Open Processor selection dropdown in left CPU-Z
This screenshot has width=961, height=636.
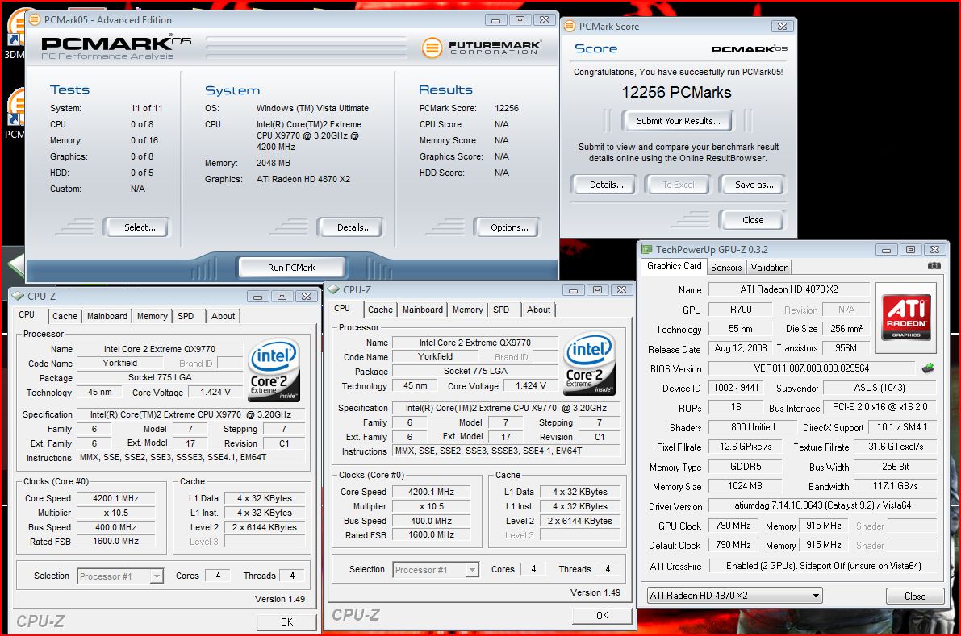(157, 576)
